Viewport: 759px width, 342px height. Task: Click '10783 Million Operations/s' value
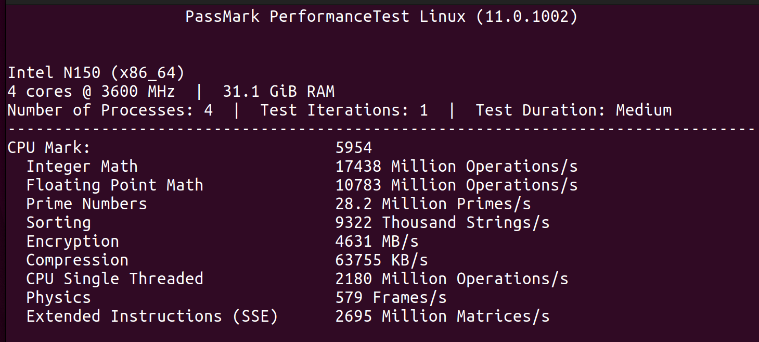(x=457, y=185)
